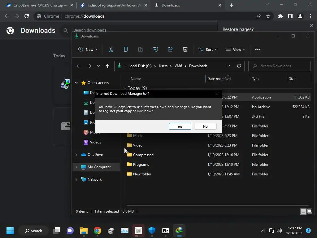Screen dimensions: 317x238
Task: Click VM6 in the address path
Action: tap(178, 66)
